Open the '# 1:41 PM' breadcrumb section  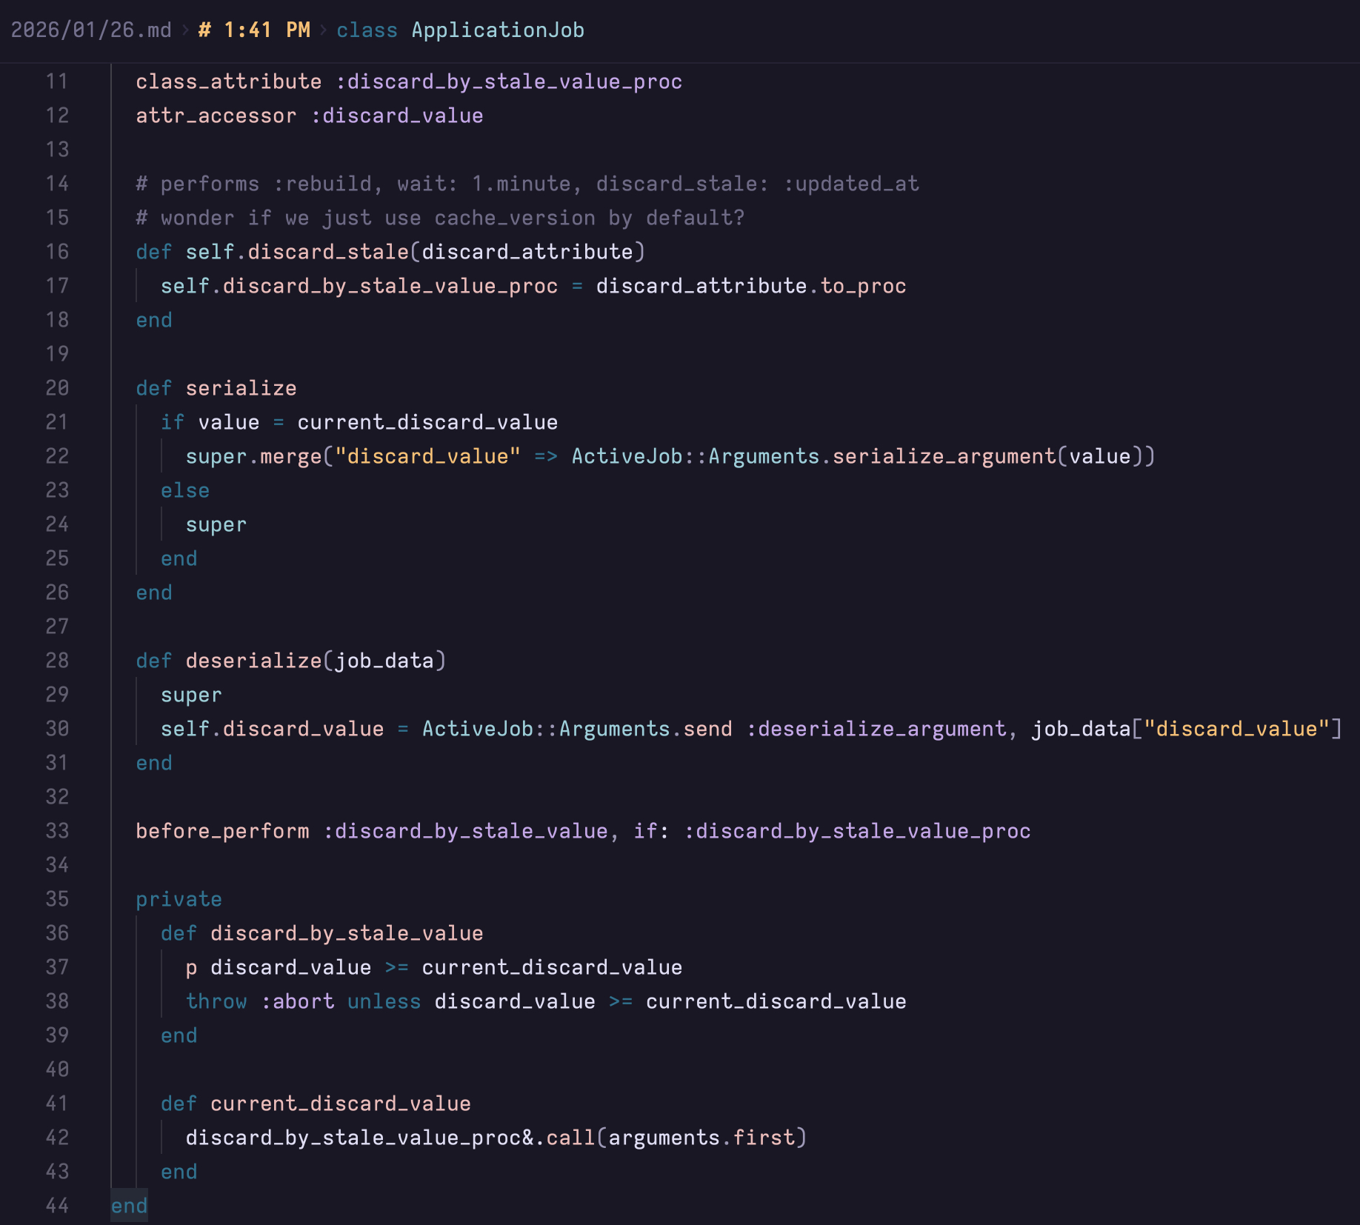click(254, 30)
